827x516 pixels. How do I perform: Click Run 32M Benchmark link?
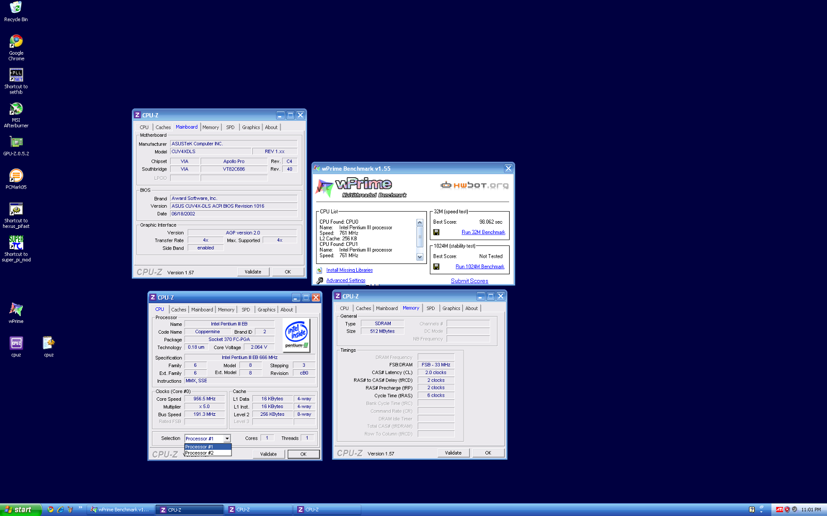click(483, 232)
